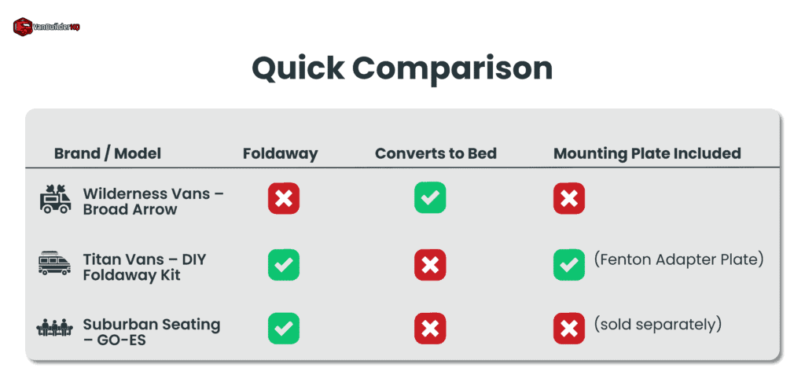Click Wilderness Vans green check under Converts to Bed
Image resolution: width=805 pixels, height=386 pixels.
coord(430,198)
